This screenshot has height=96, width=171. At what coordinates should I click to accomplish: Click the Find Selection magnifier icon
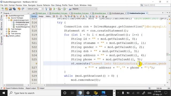pyautogui.click(x=66, y=16)
